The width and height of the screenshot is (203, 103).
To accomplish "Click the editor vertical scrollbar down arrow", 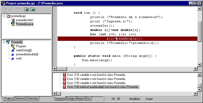I will tap(199, 64).
